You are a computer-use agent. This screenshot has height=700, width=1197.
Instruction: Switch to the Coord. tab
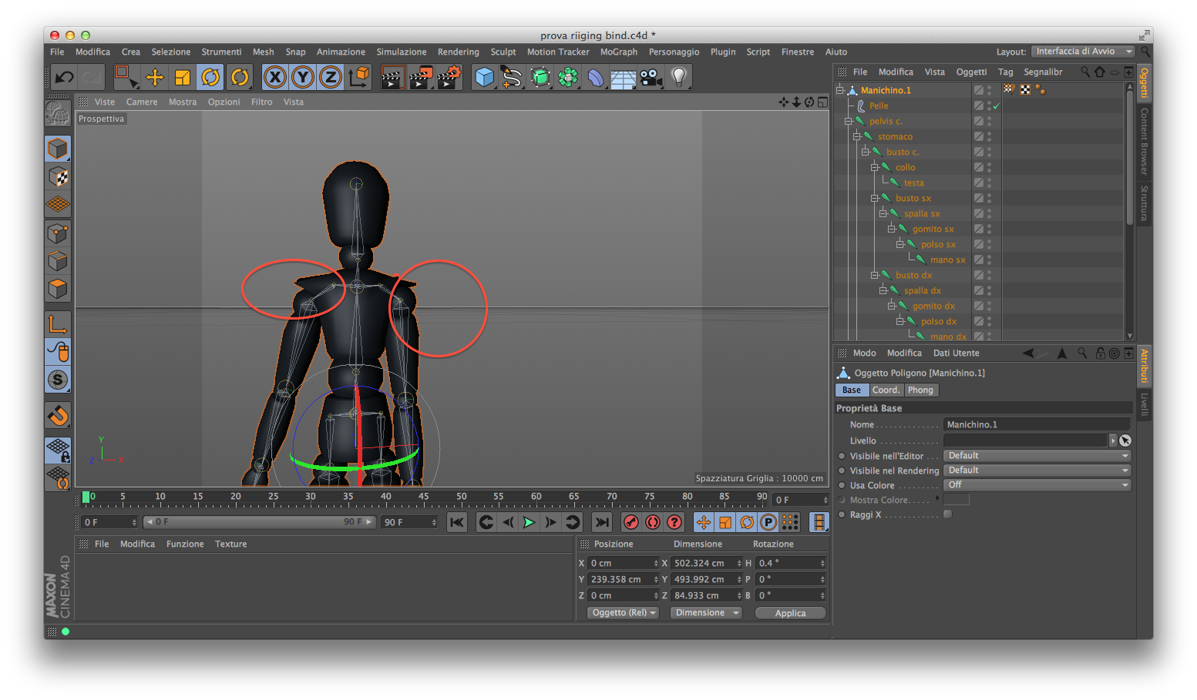(x=886, y=390)
